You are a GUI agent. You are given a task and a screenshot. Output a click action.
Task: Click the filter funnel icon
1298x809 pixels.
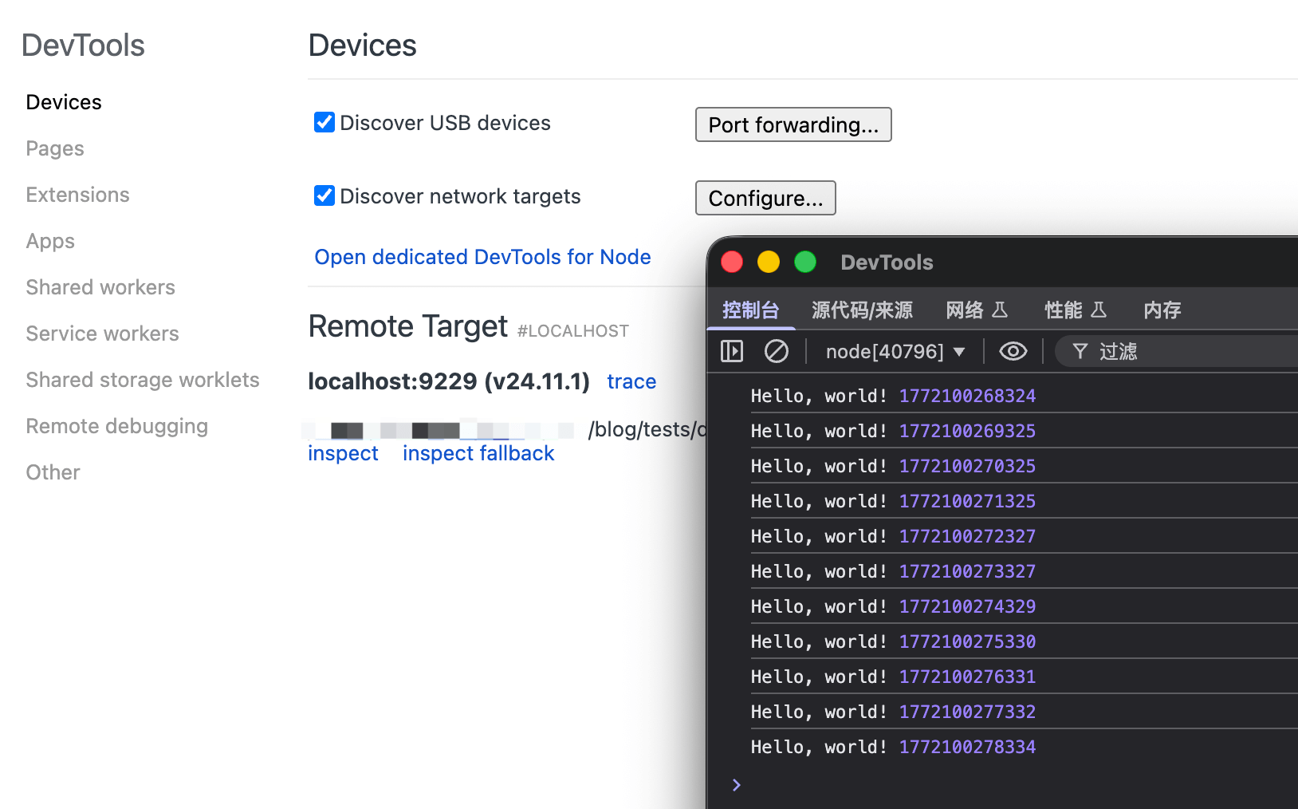(1080, 351)
